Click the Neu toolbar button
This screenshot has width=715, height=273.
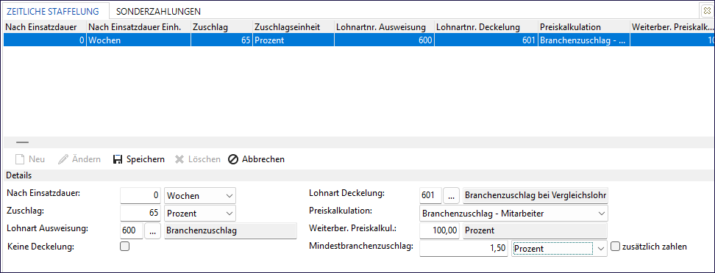point(30,159)
